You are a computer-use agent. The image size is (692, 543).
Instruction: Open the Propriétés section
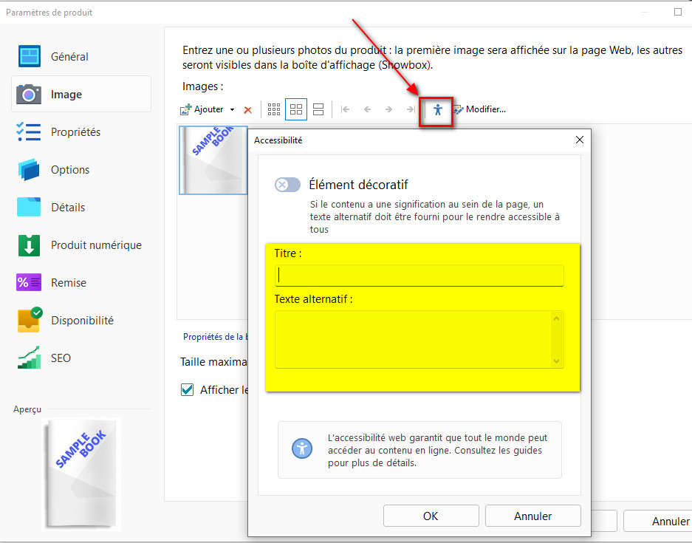[81, 132]
